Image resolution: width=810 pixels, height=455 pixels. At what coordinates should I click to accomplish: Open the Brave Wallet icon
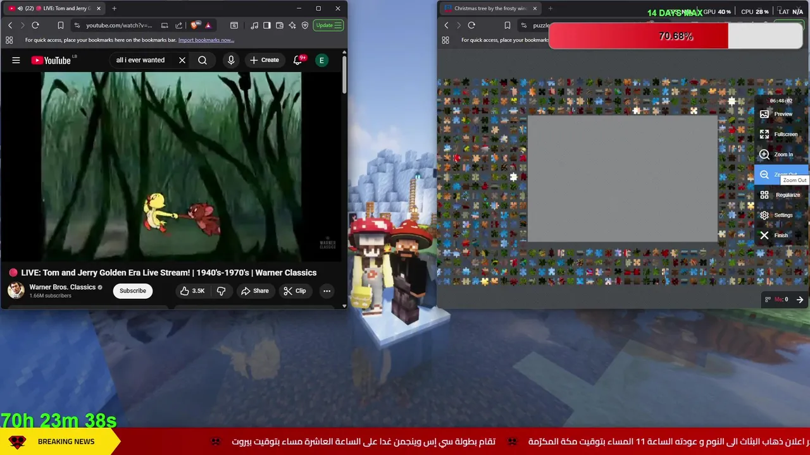coord(280,25)
